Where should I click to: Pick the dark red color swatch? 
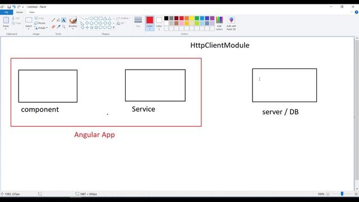(x=177, y=19)
